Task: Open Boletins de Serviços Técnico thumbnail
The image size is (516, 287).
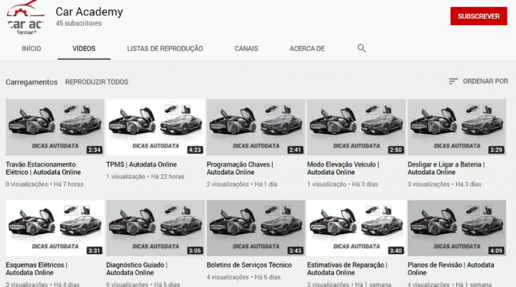Action: click(x=255, y=228)
